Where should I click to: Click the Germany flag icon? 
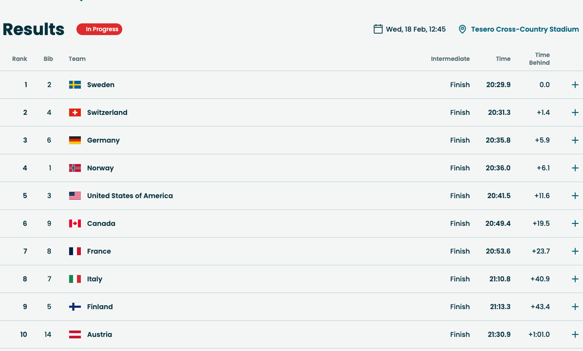click(x=75, y=140)
